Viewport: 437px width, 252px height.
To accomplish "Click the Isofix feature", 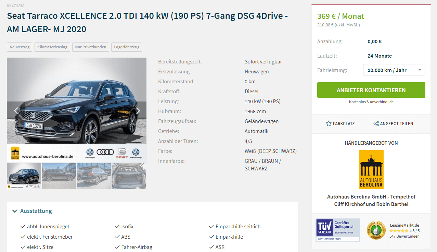I will click(x=127, y=227).
